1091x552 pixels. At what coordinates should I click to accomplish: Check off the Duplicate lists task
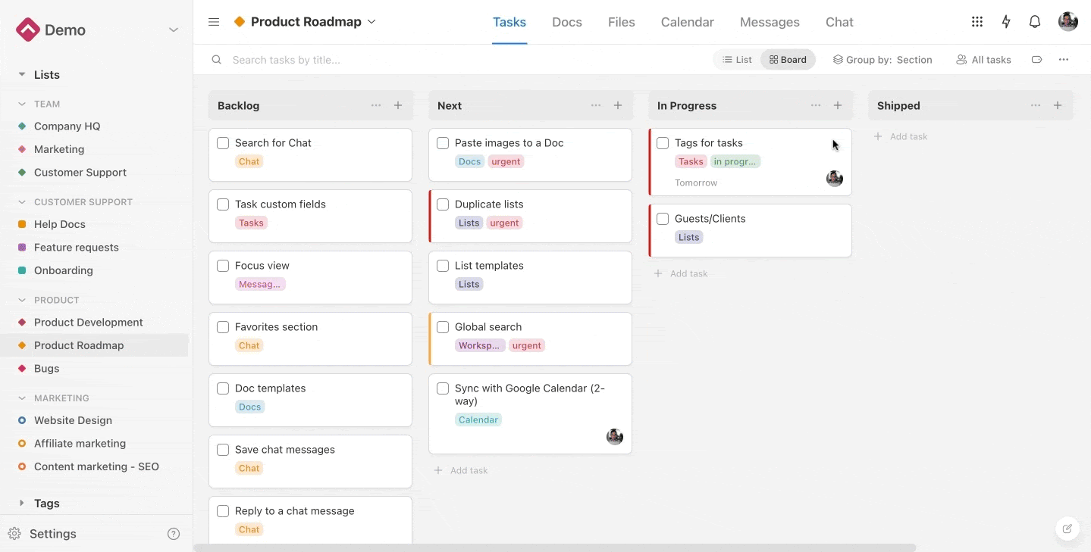tap(443, 204)
